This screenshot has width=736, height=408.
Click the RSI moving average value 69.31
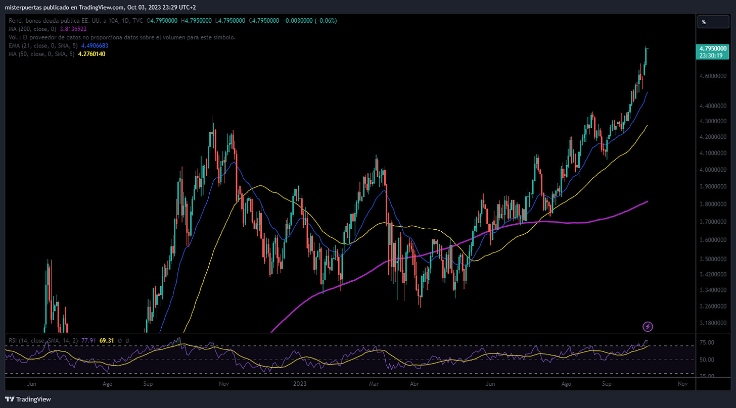107,341
